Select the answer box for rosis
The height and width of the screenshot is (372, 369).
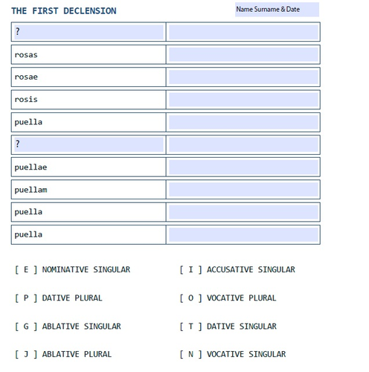pyautogui.click(x=243, y=100)
